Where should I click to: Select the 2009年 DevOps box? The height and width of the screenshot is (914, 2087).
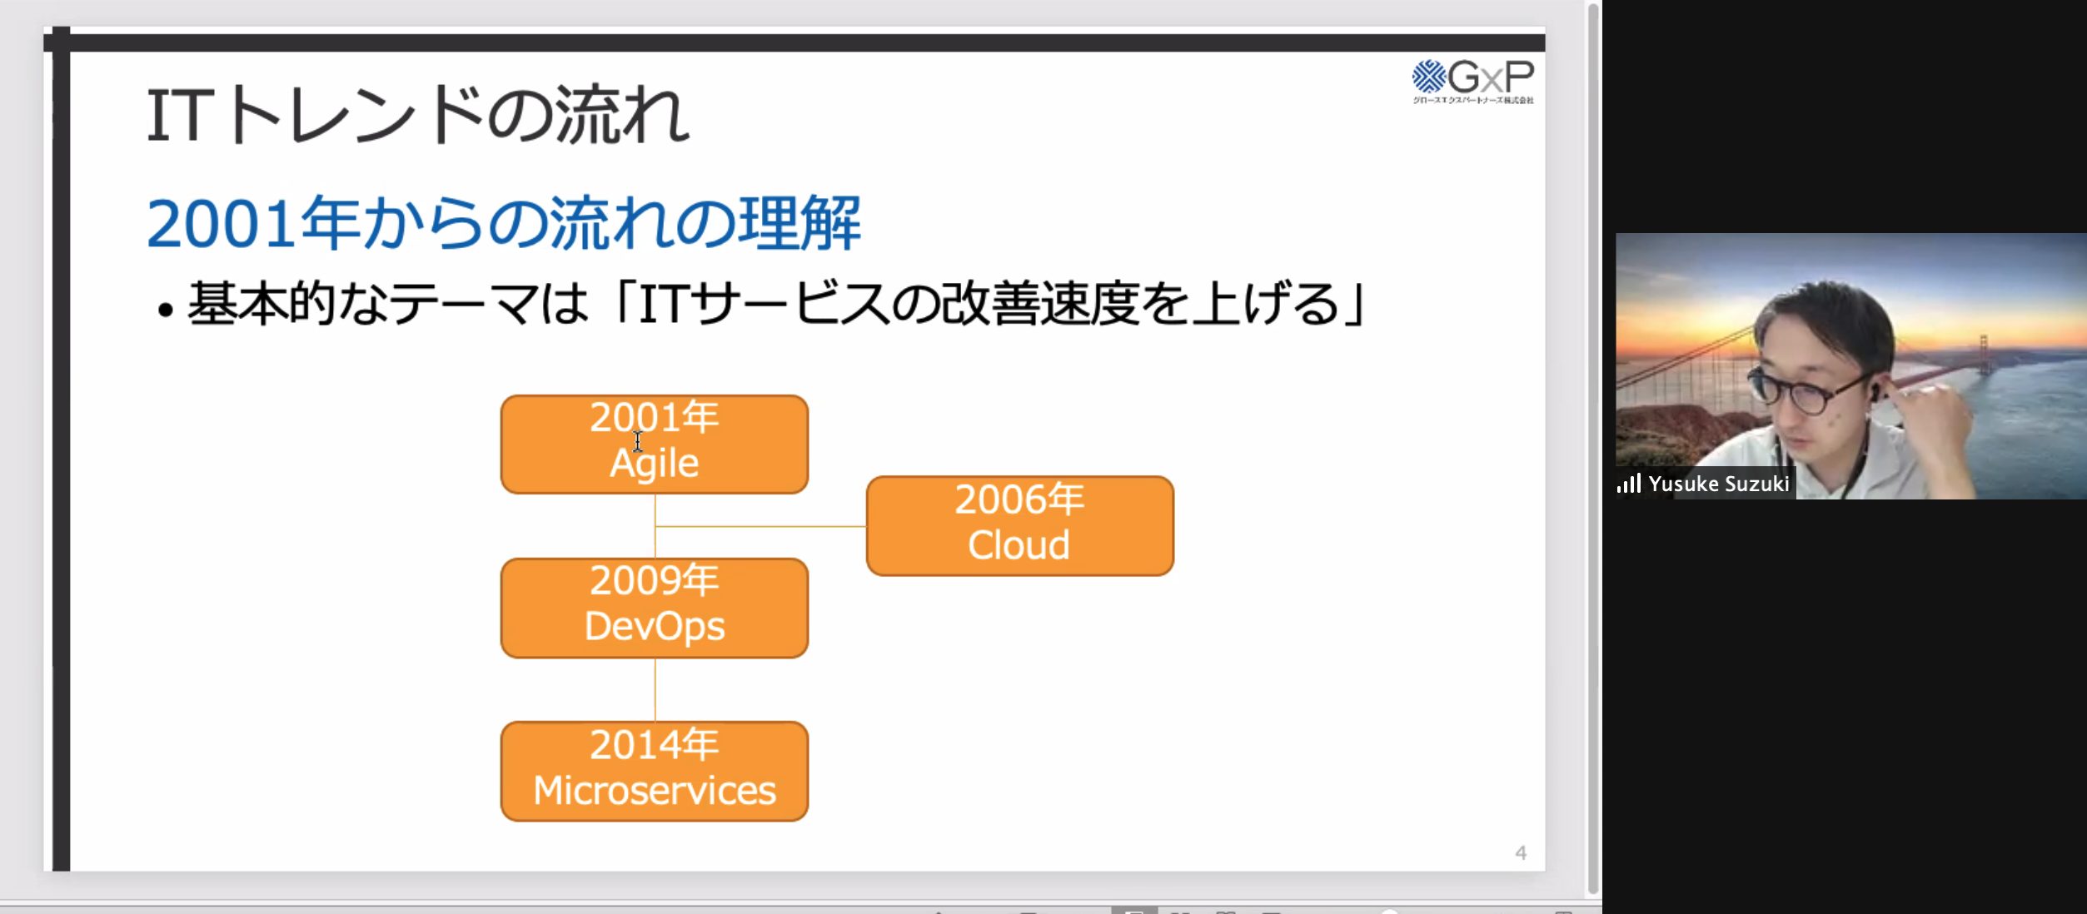pos(654,607)
